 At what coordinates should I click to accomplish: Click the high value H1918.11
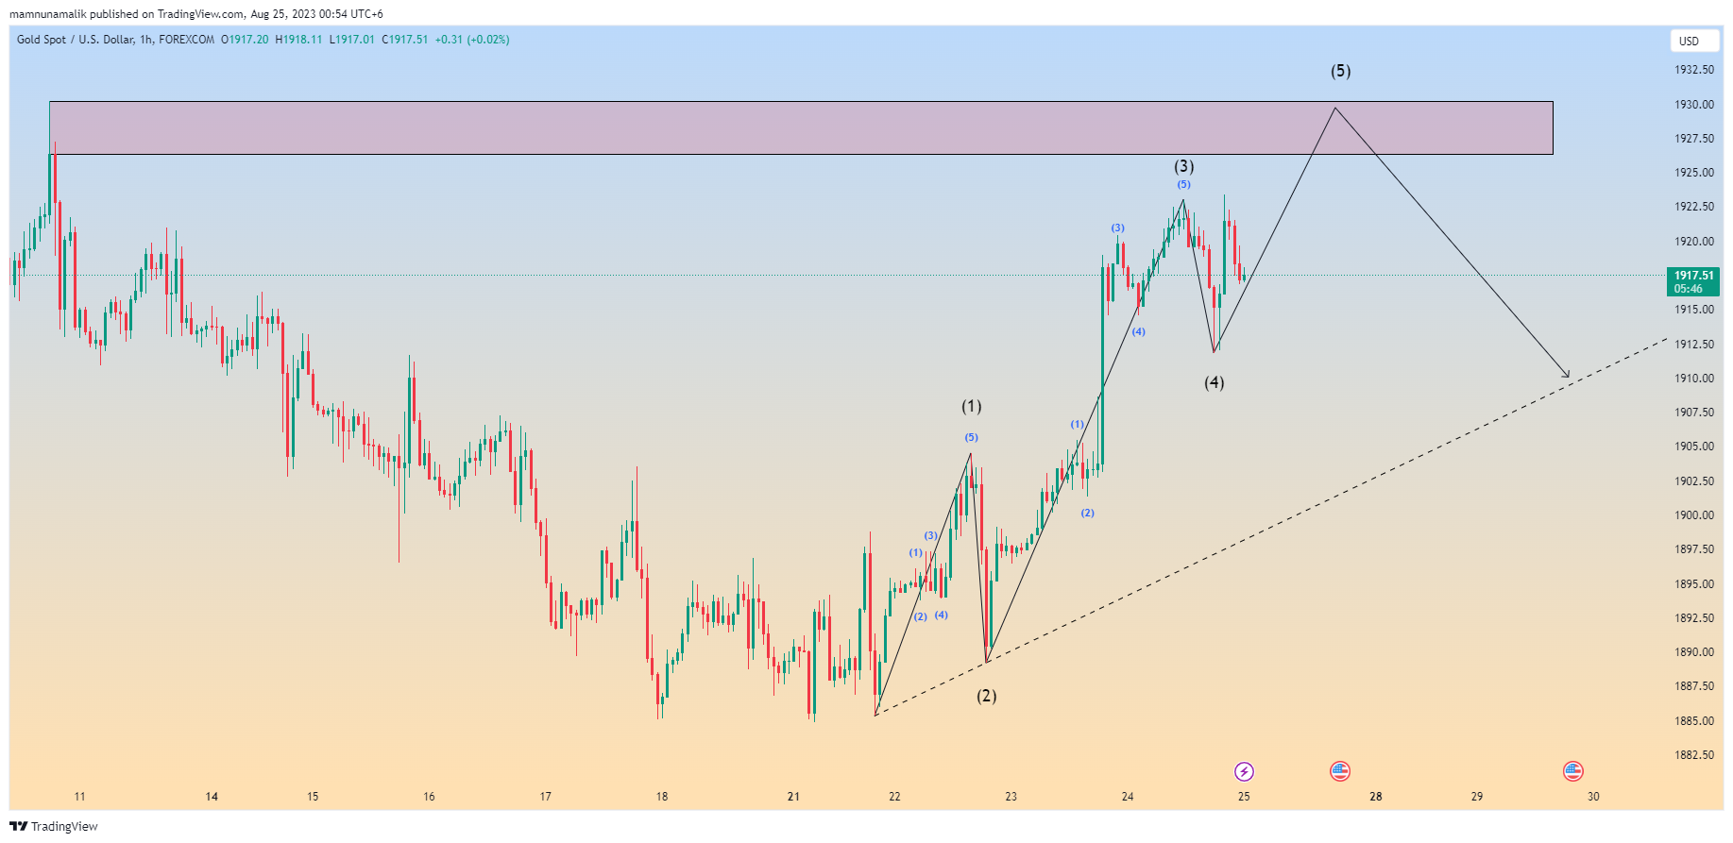(298, 40)
